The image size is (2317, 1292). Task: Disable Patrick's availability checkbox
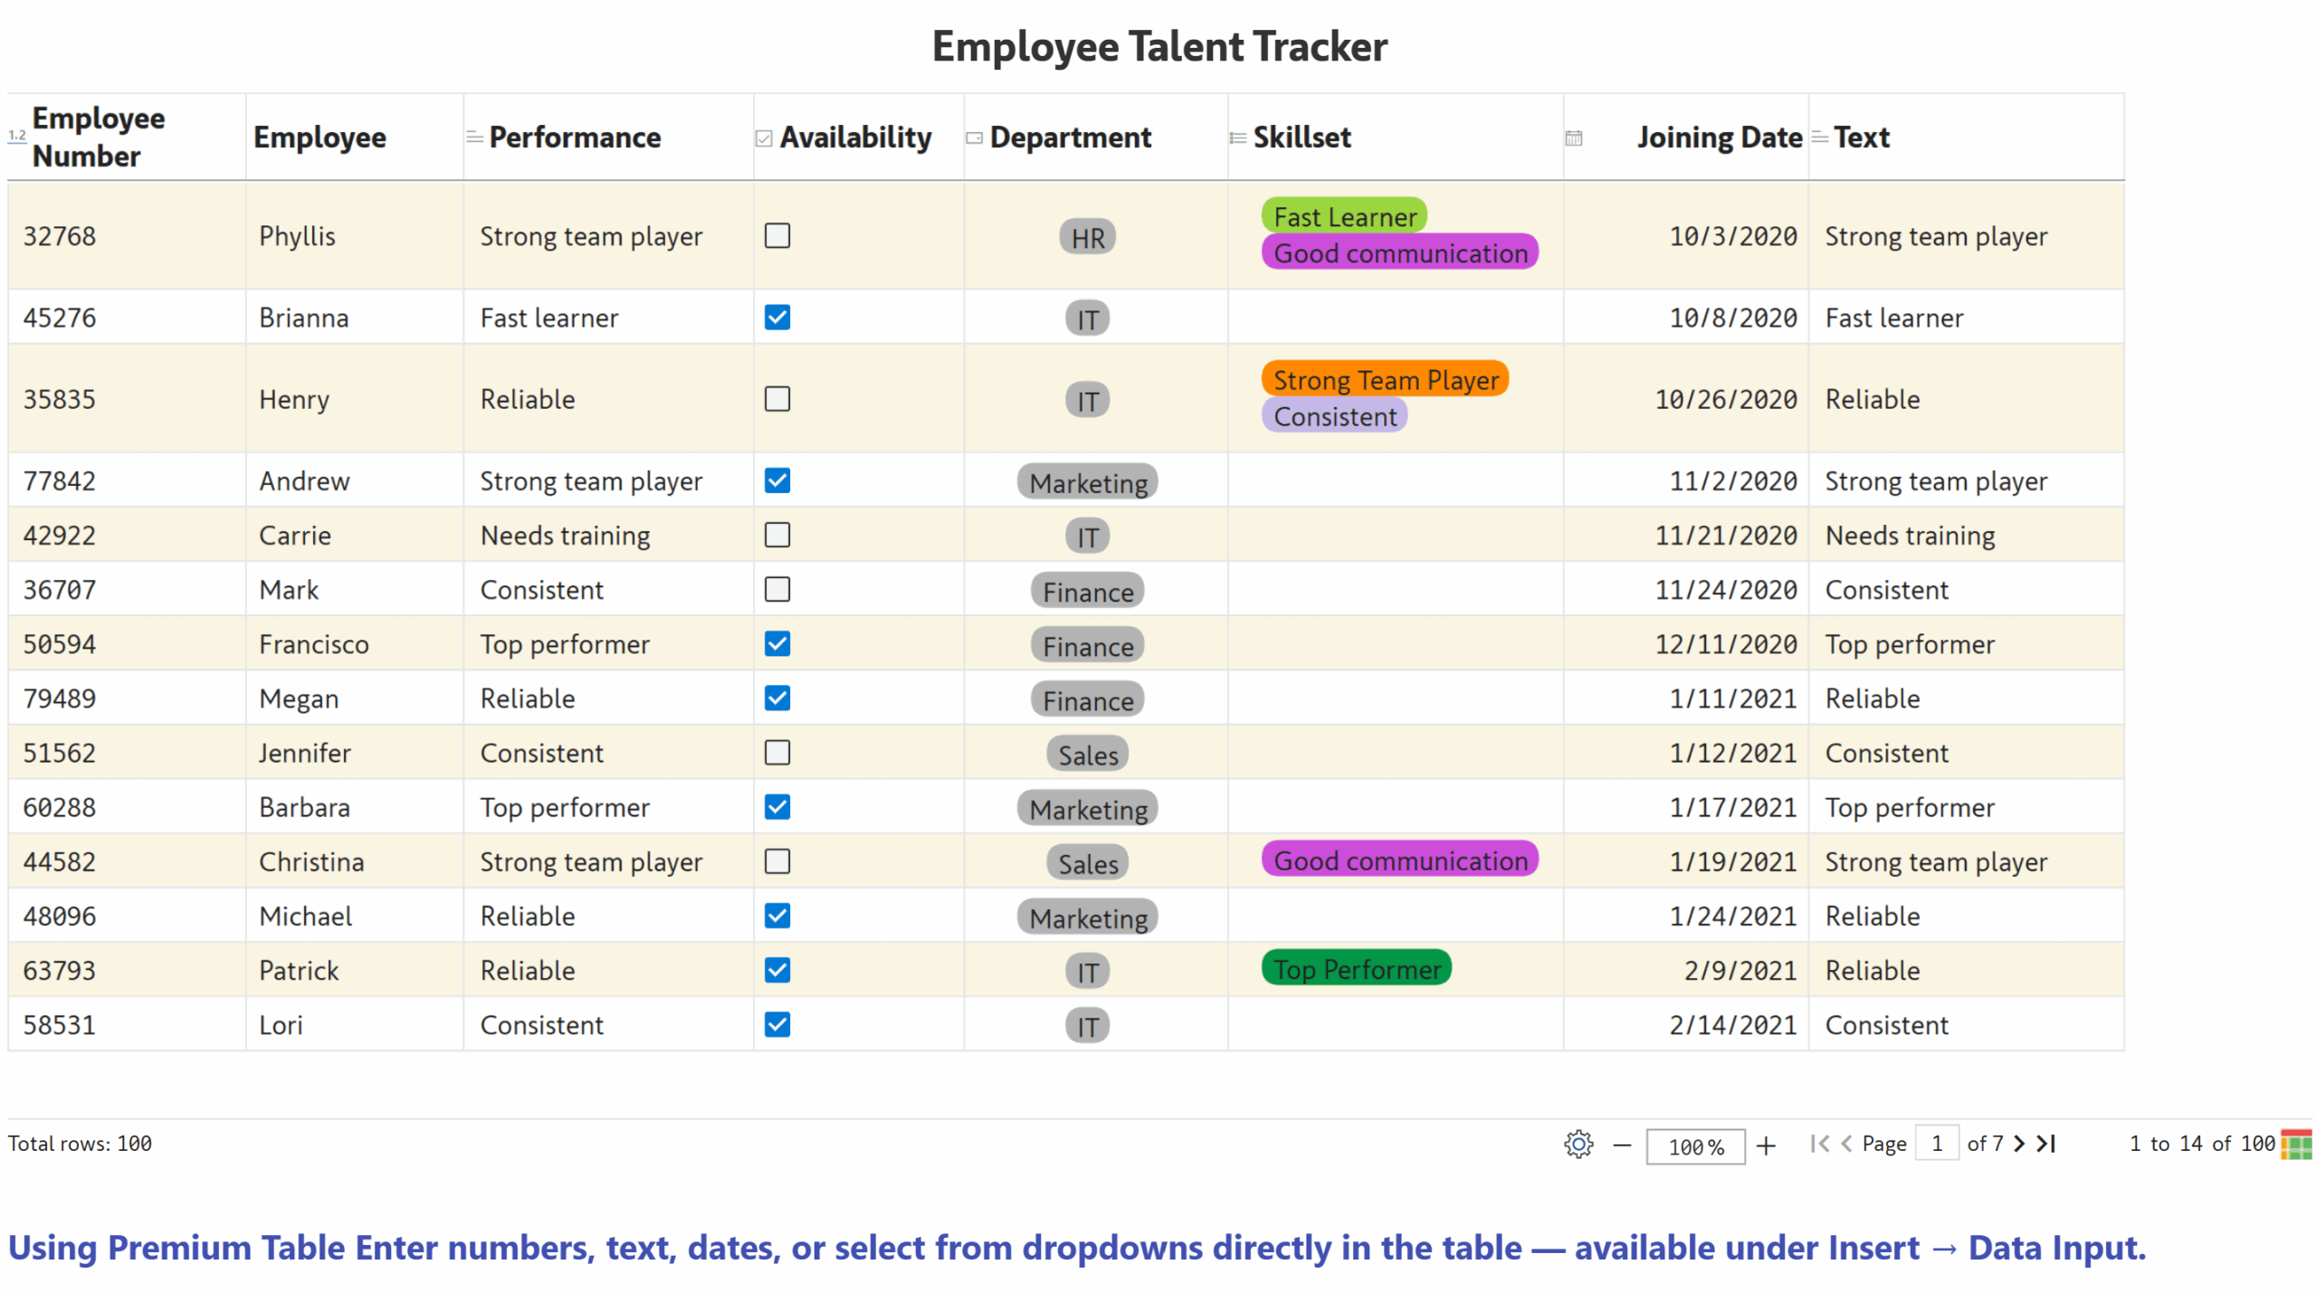[x=777, y=970]
